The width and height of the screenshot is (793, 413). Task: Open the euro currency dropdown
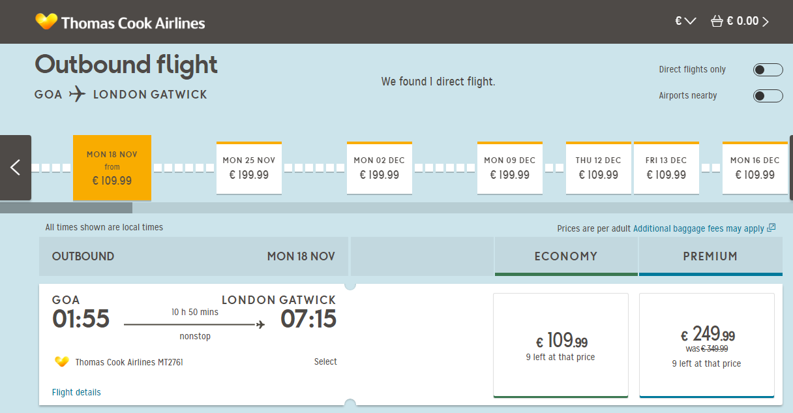click(685, 21)
